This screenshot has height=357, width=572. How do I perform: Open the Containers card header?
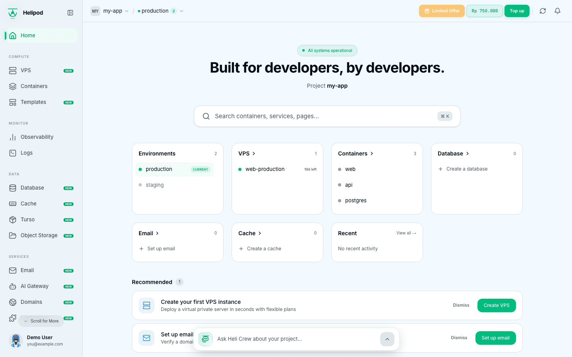(x=356, y=154)
